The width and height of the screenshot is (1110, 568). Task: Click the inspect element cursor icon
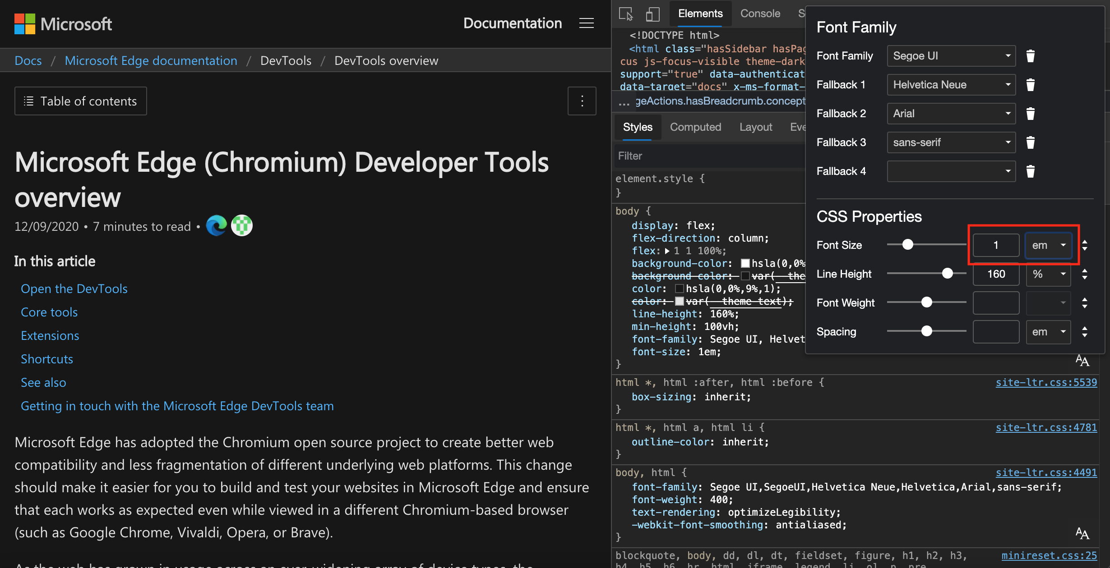coord(625,13)
